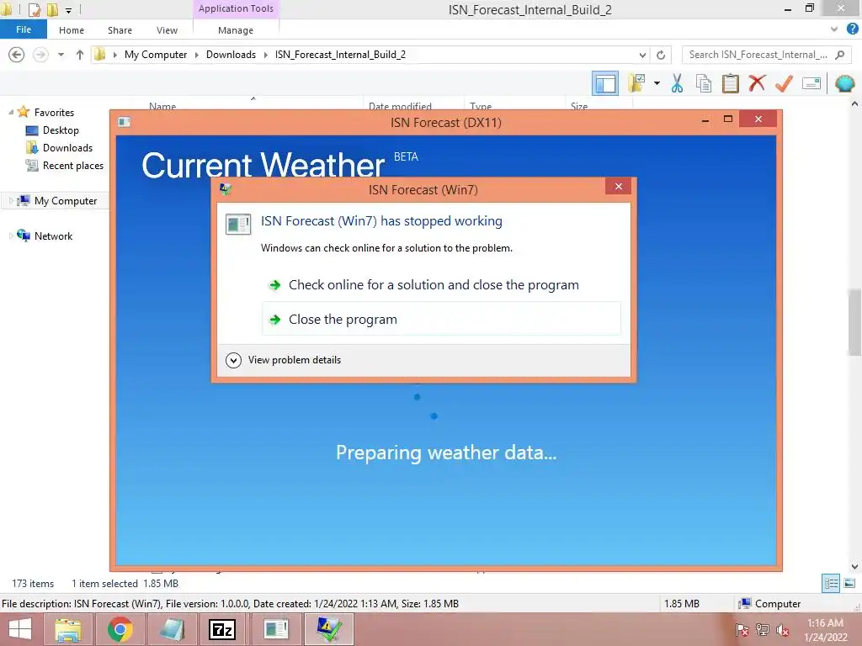Click the Copy pages icon

[703, 83]
